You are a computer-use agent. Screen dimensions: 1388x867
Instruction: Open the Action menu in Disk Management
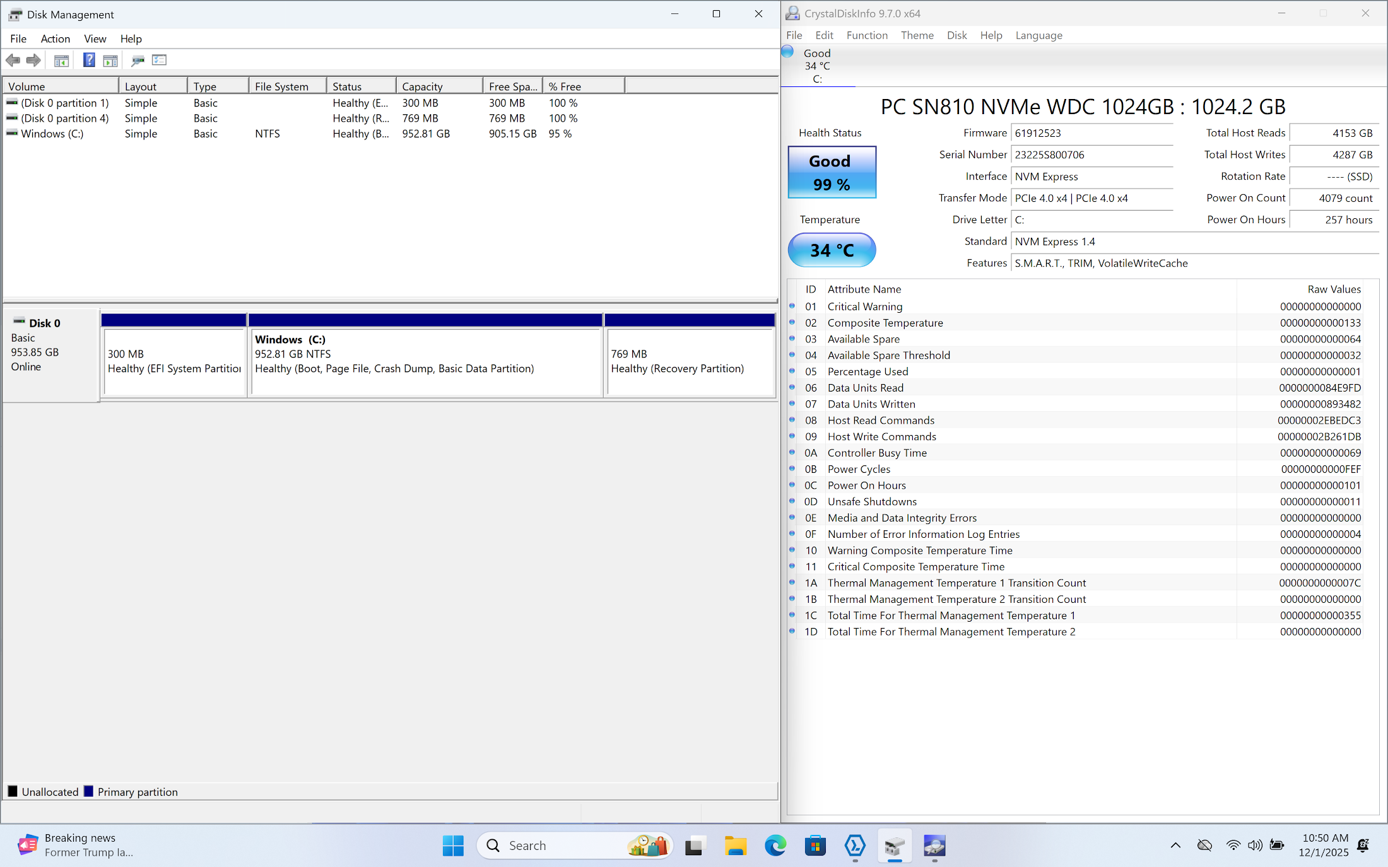coord(55,39)
